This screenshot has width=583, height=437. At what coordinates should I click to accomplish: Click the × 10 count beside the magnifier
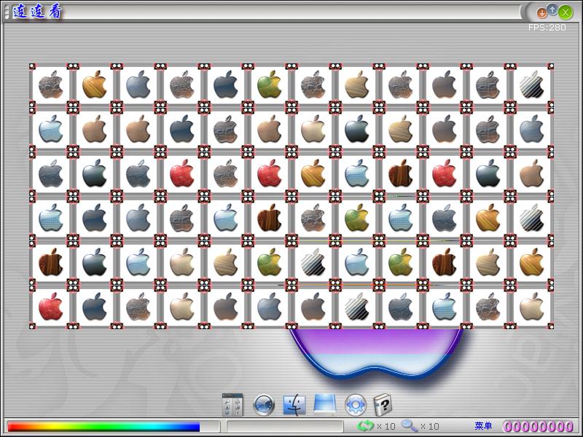point(429,426)
